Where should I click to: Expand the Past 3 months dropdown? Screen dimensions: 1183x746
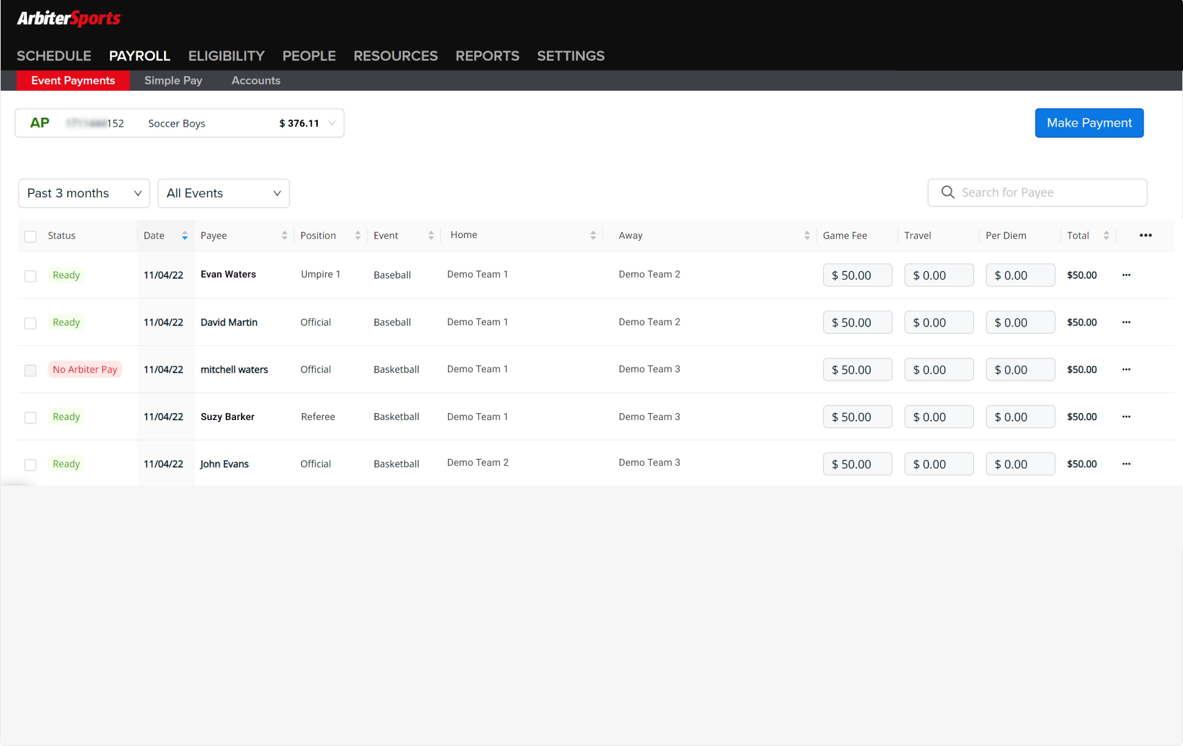(84, 194)
